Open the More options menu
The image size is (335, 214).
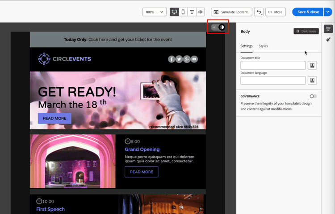275,12
